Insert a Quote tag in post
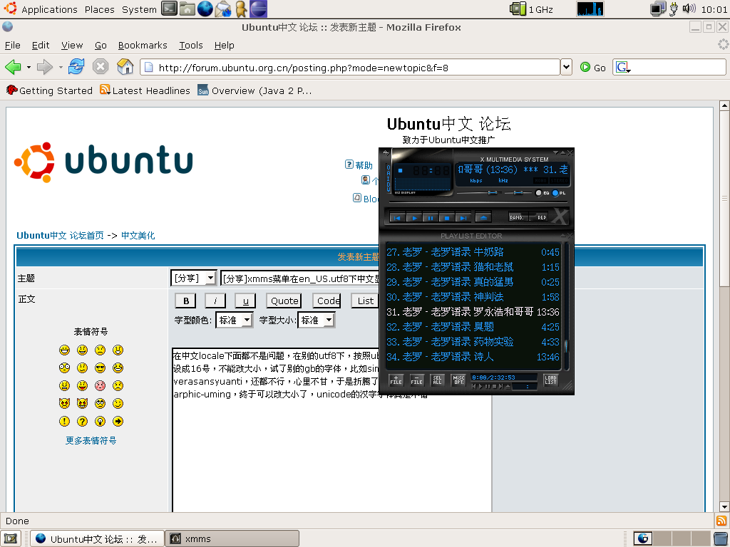The width and height of the screenshot is (730, 547). pos(284,301)
